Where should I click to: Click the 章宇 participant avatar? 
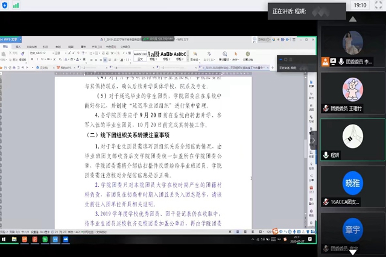click(352, 231)
